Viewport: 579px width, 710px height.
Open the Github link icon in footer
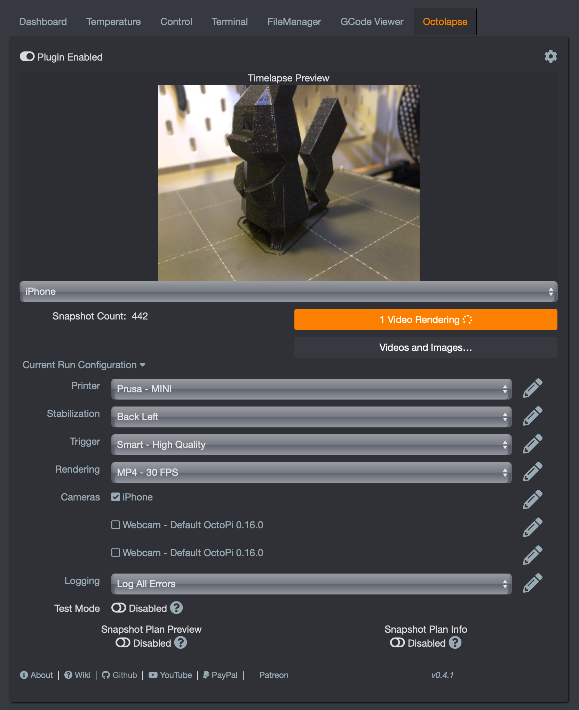106,675
